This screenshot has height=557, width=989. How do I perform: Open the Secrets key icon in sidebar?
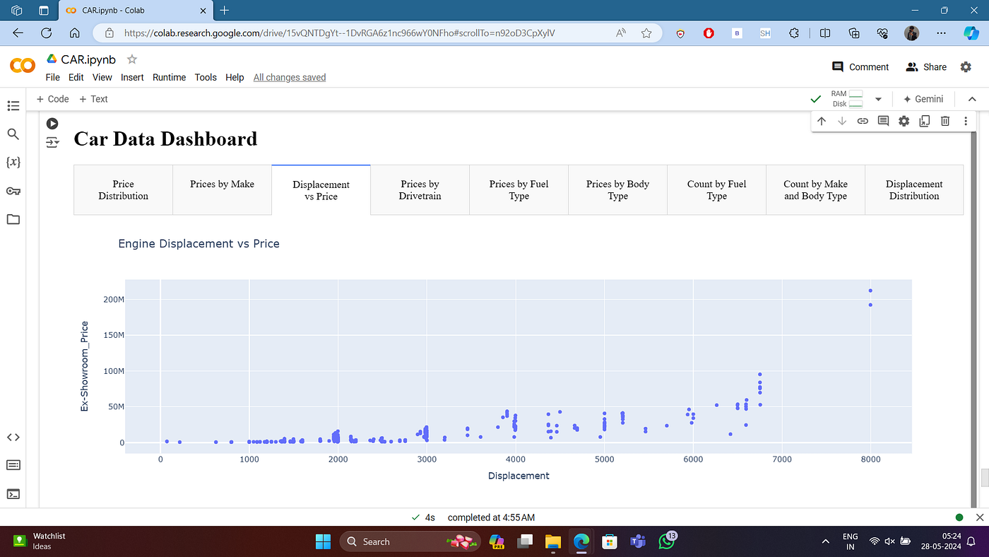[13, 191]
